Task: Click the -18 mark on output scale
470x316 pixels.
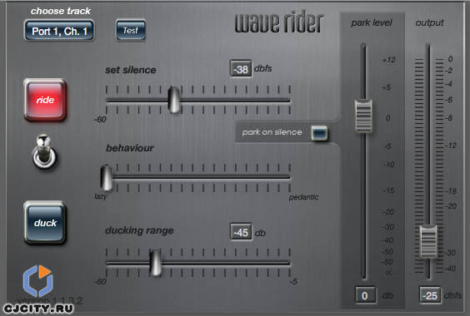Action: pyautogui.click(x=451, y=191)
